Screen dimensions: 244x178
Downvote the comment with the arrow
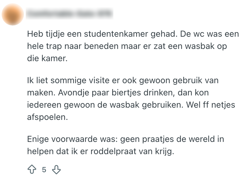click(56, 169)
